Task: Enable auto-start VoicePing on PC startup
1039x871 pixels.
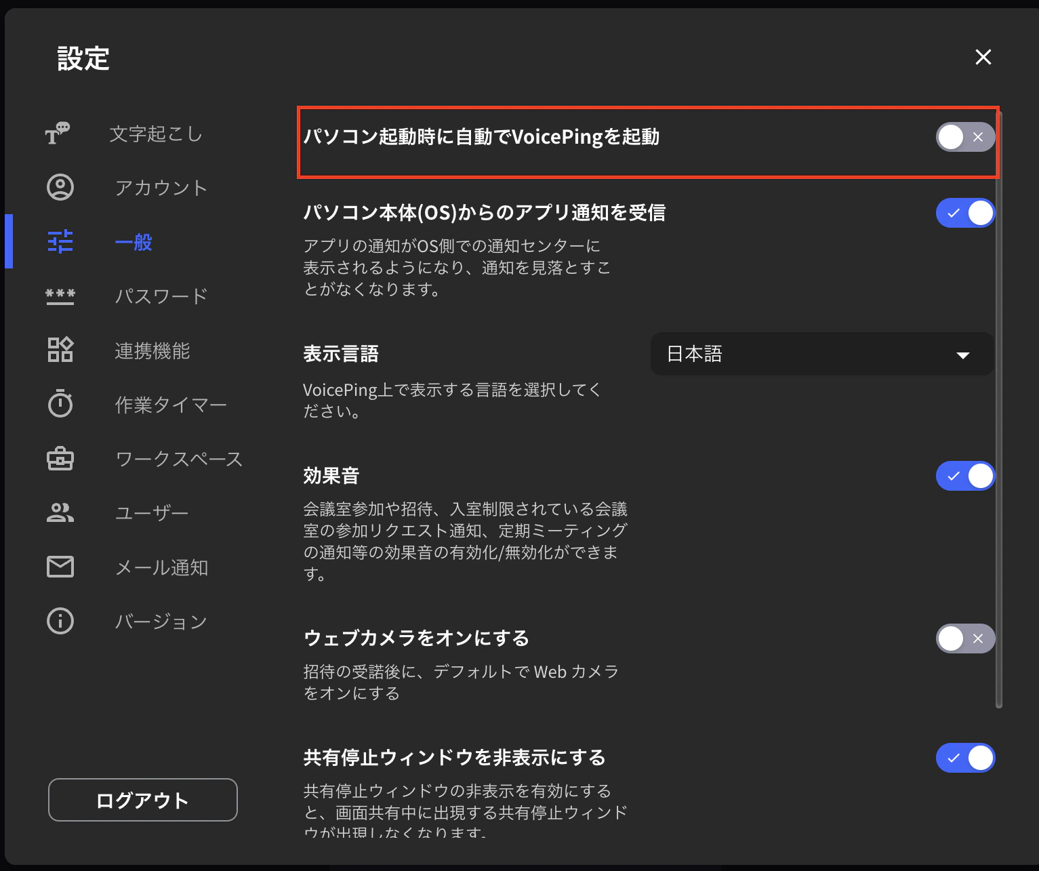Action: point(965,137)
